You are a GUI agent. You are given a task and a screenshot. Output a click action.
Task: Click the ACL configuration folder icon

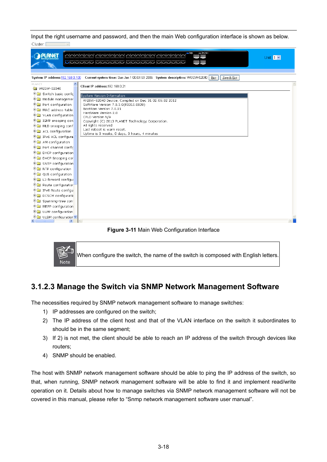click(39, 131)
